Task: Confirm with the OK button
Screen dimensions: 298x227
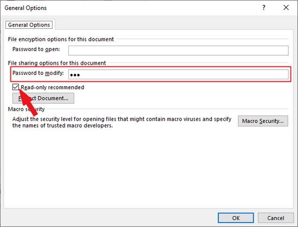Action: click(236, 218)
